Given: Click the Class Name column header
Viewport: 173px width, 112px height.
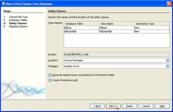Looking at the screenshot, I should point(116,24).
